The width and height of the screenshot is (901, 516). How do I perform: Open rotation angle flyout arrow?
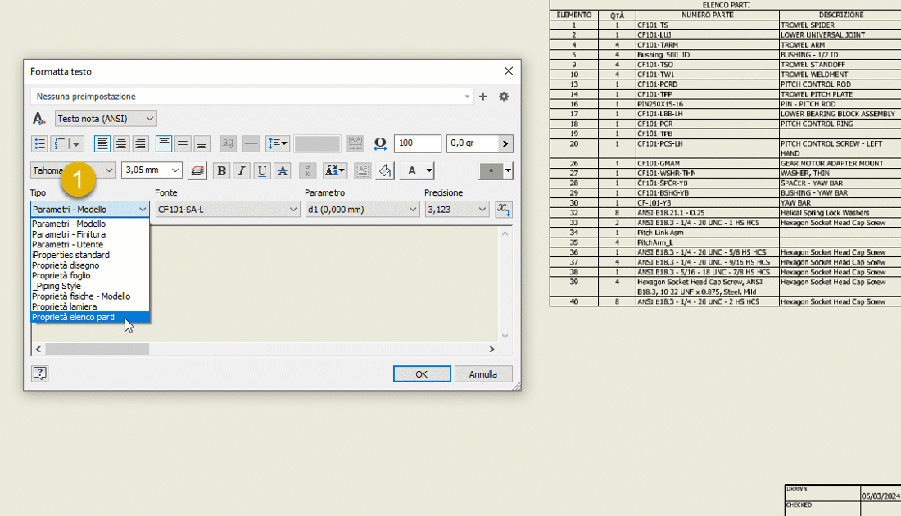pyautogui.click(x=505, y=143)
